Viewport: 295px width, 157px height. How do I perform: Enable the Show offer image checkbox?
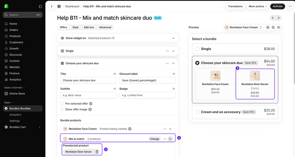(x=62, y=110)
